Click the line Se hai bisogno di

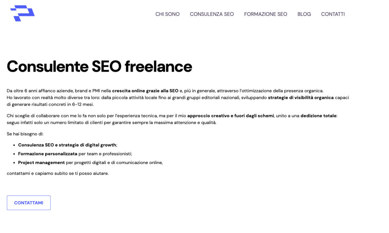click(25, 134)
